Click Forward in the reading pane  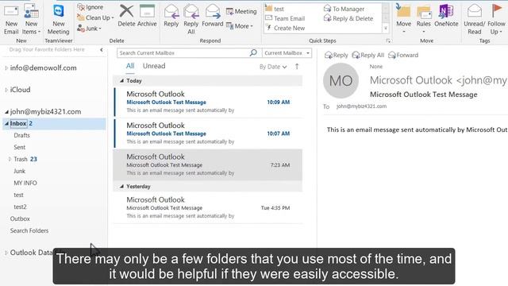click(403, 55)
